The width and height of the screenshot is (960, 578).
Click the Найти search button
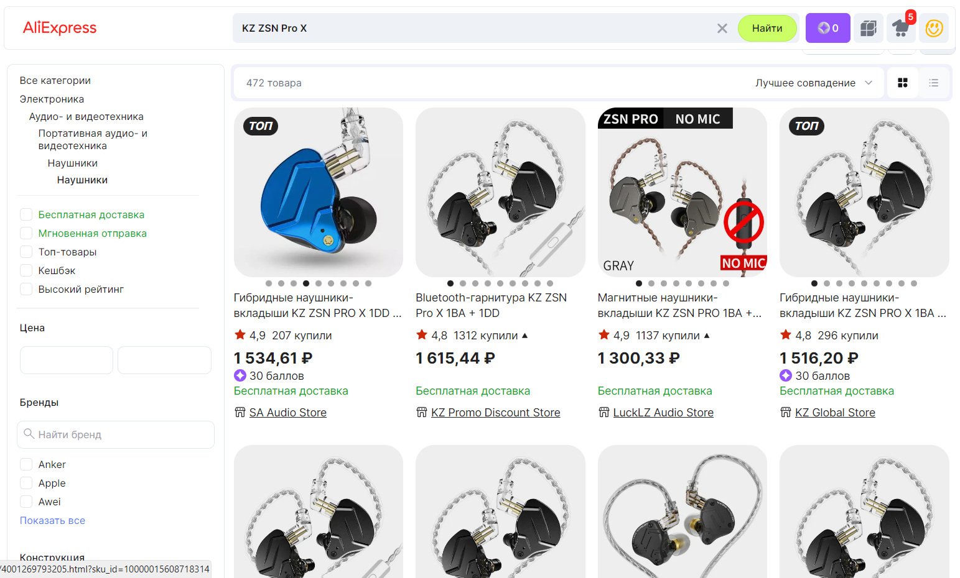click(x=767, y=28)
